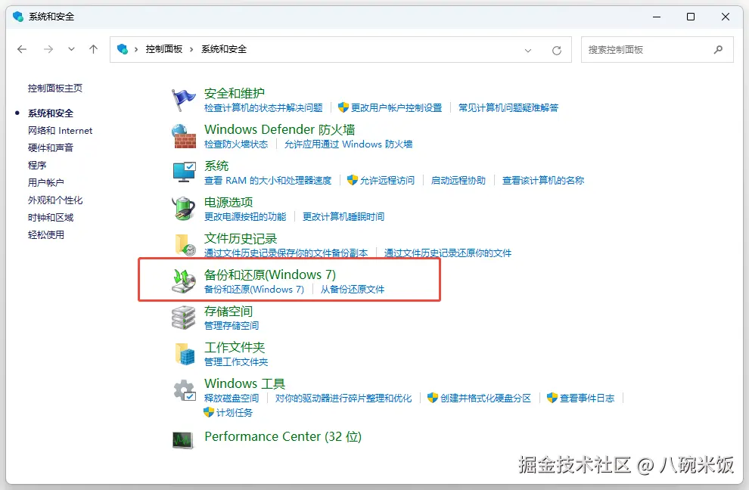The width and height of the screenshot is (749, 490).
Task: Open the 系统 heading link
Action: [x=216, y=166]
